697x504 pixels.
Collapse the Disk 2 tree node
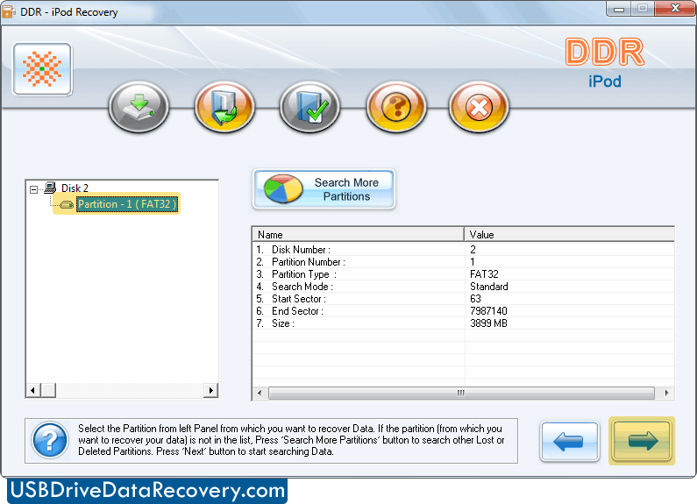pos(33,189)
